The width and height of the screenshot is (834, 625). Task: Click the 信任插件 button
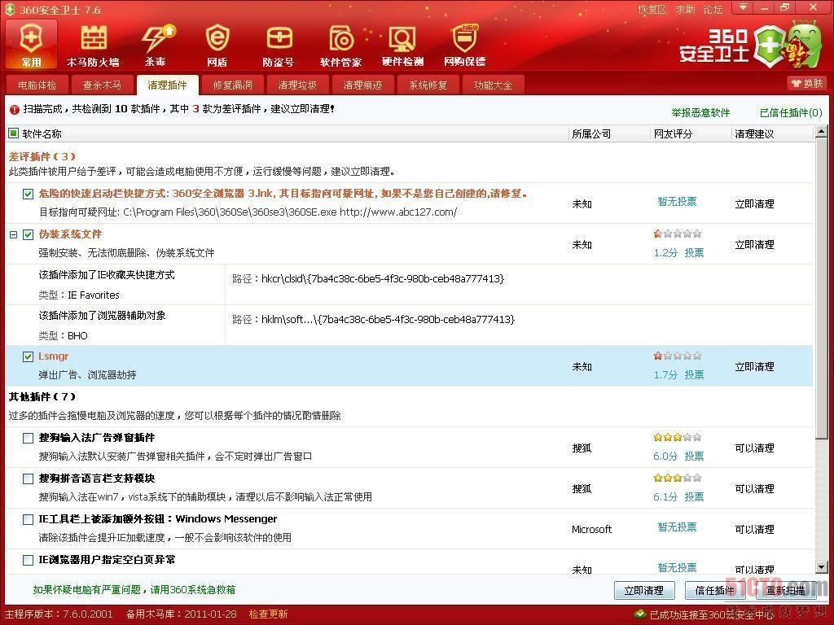[715, 591]
